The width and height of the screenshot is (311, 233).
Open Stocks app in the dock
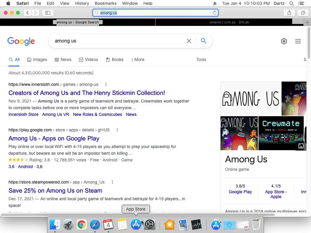[x=197, y=225]
